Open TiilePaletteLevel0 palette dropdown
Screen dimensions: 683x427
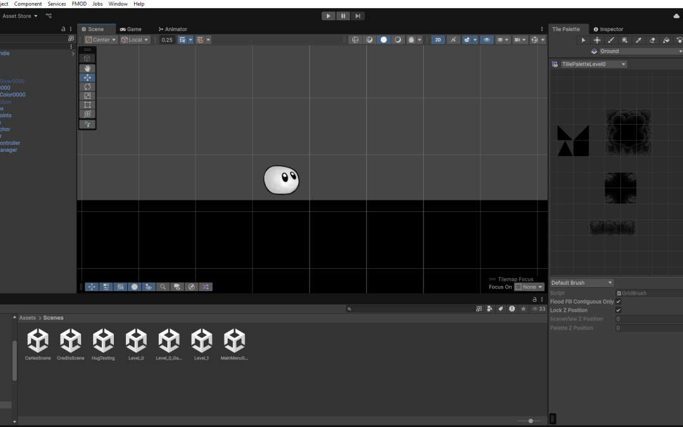pos(594,64)
